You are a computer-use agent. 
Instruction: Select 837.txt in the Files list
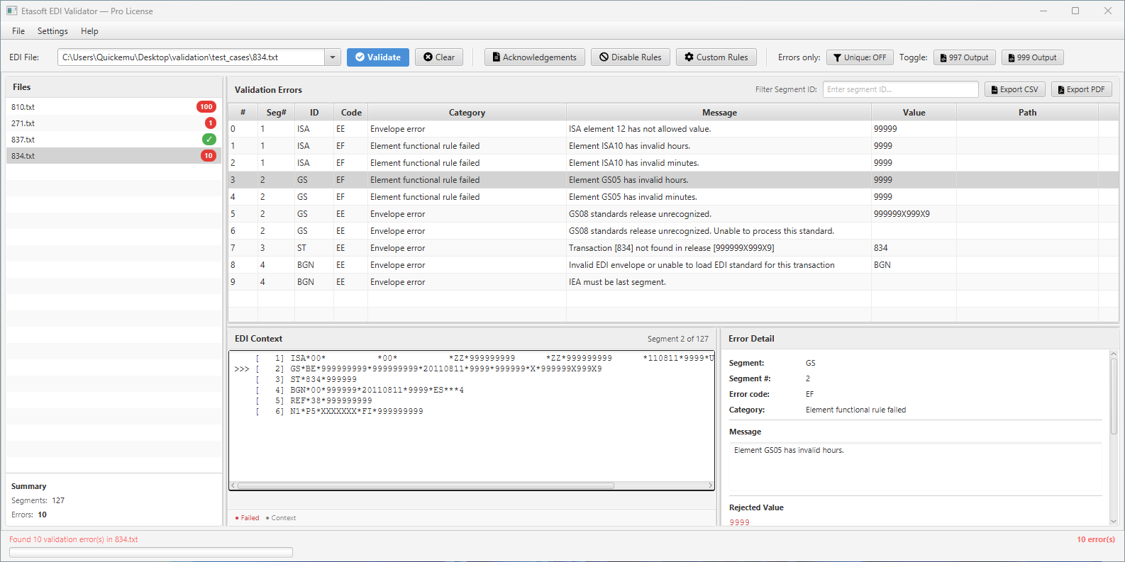click(113, 140)
